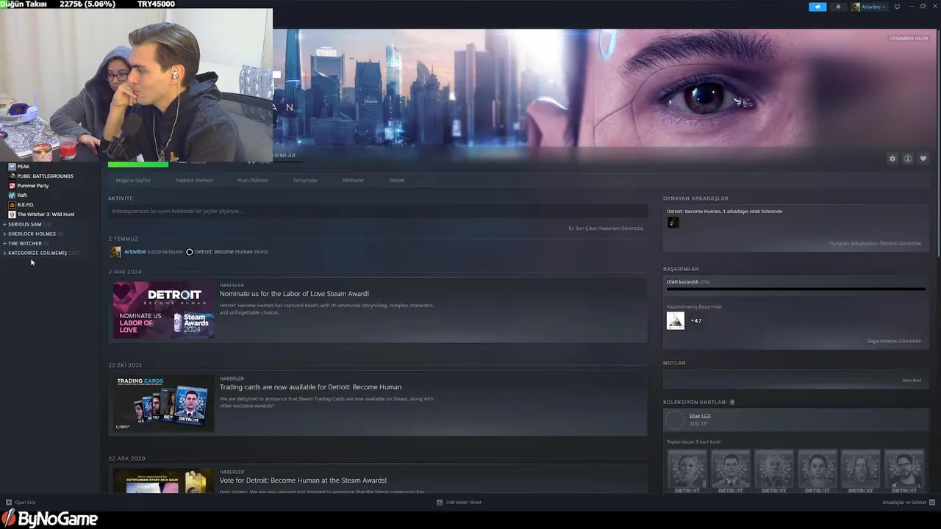
Task: Open the Destek tab
Action: tap(397, 180)
